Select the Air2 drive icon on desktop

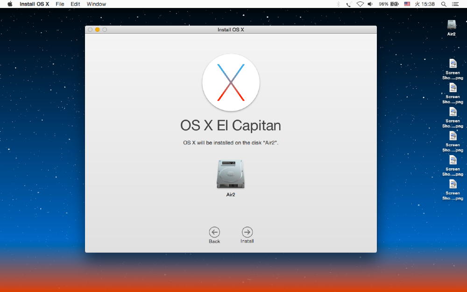point(452,25)
